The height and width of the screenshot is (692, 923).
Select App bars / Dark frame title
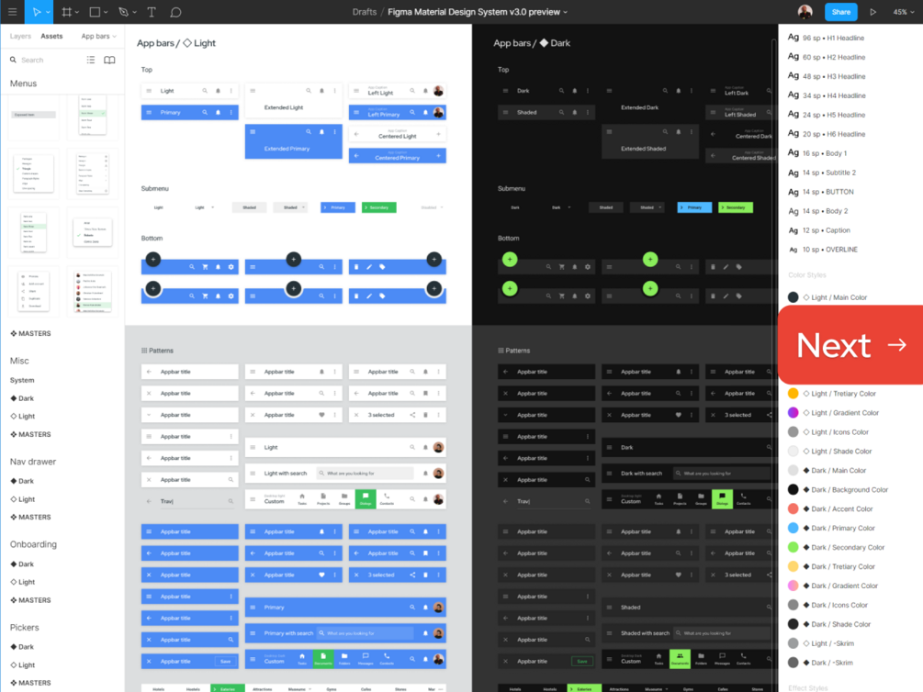[532, 43]
